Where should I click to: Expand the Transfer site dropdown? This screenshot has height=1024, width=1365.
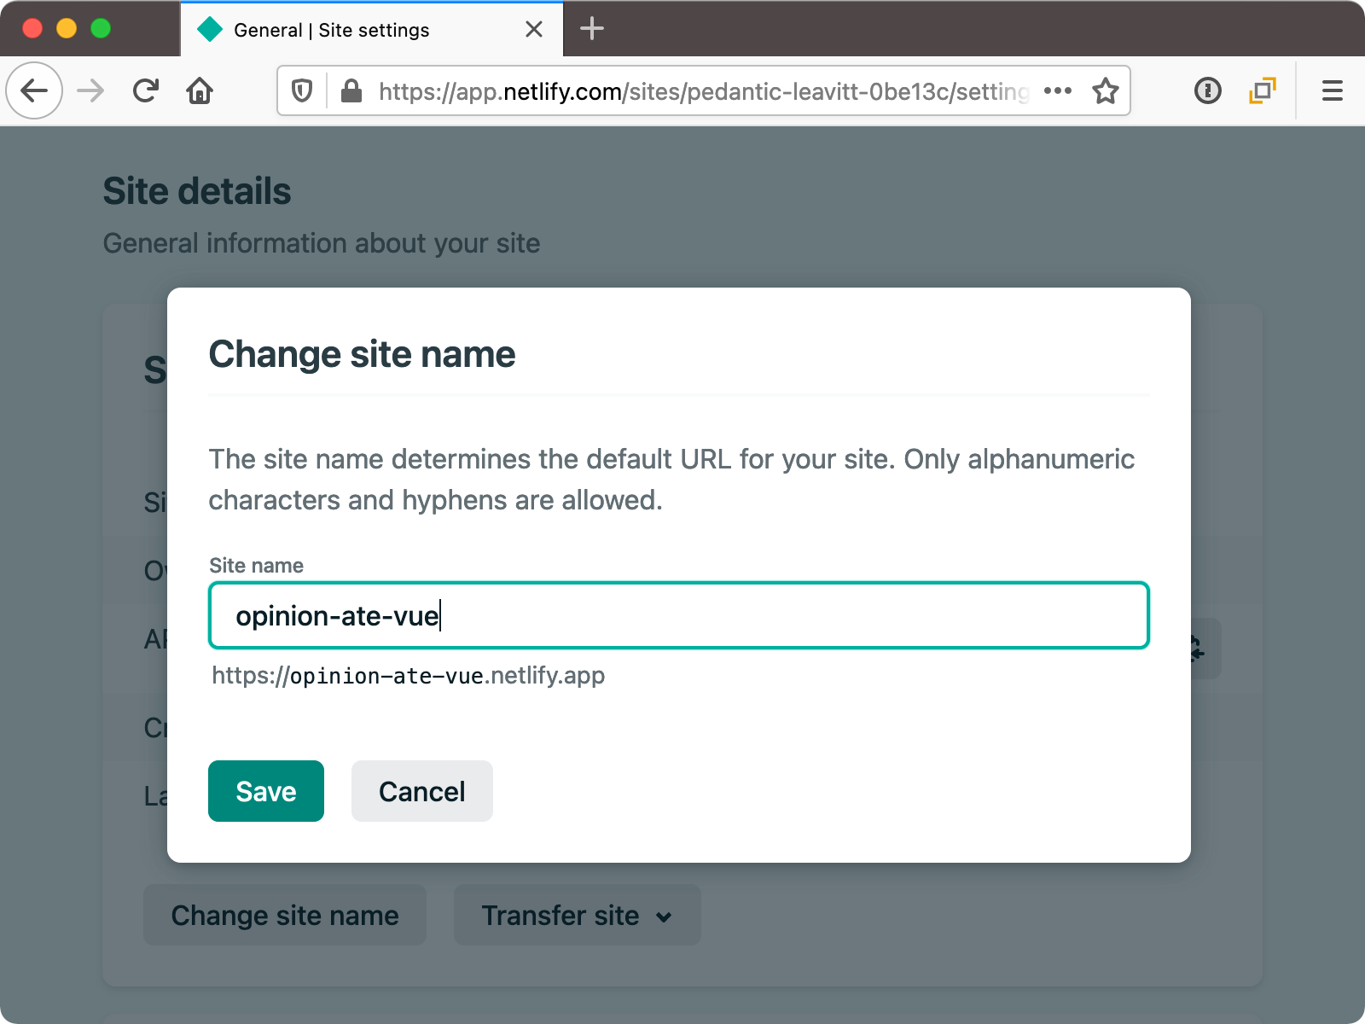[x=578, y=915]
